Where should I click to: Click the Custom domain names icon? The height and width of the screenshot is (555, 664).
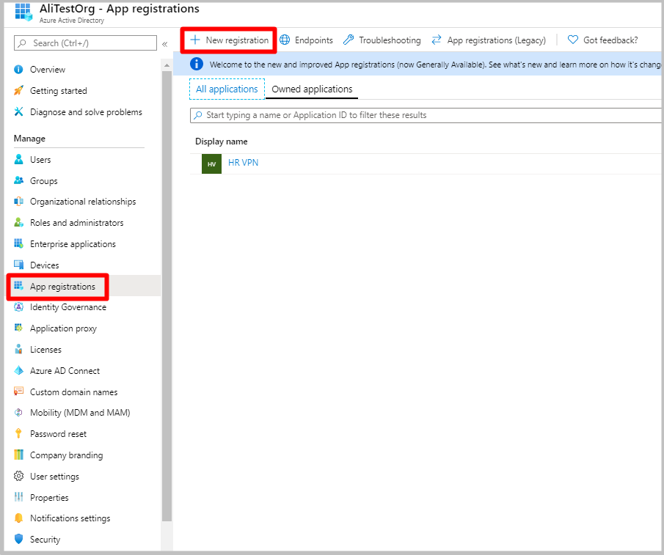[18, 392]
